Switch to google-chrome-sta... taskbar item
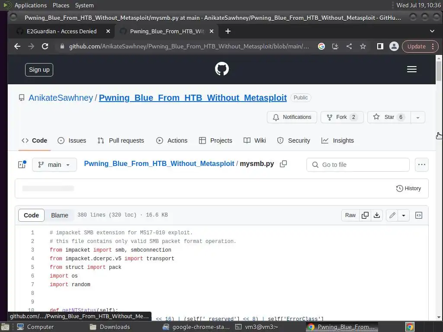Image resolution: width=443 pixels, height=332 pixels. point(196,327)
